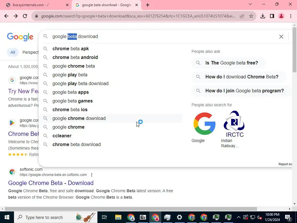The height and width of the screenshot is (223, 297).
Task: Click 'How do I download Chrome Beta?' question
Action: 239,77
